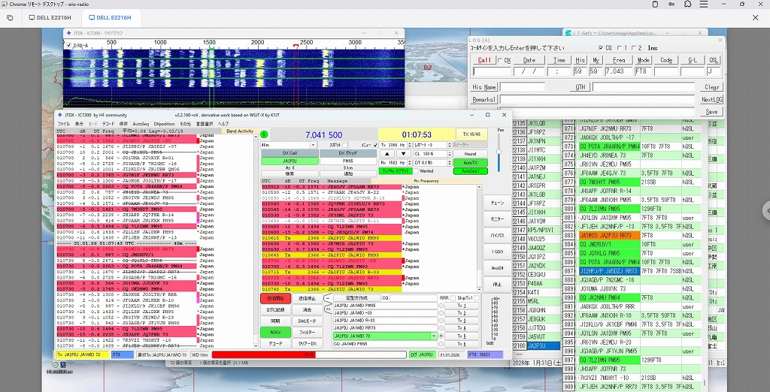The image size is (770, 392).
Task: Toggle the Wanted checkbox
Action: pyautogui.click(x=417, y=170)
